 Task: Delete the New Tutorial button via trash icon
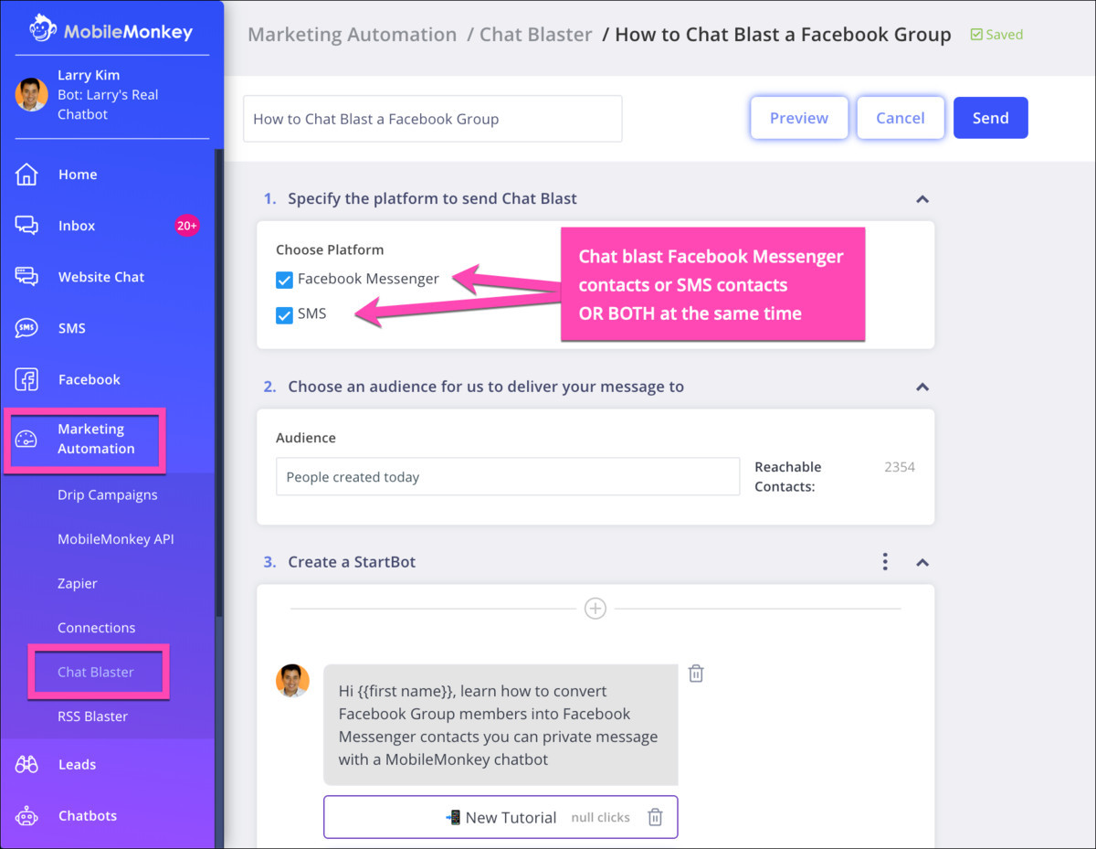(655, 817)
